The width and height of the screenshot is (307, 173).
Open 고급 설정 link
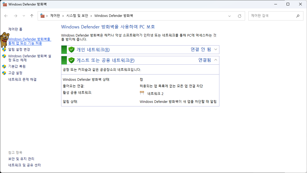tap(15, 73)
